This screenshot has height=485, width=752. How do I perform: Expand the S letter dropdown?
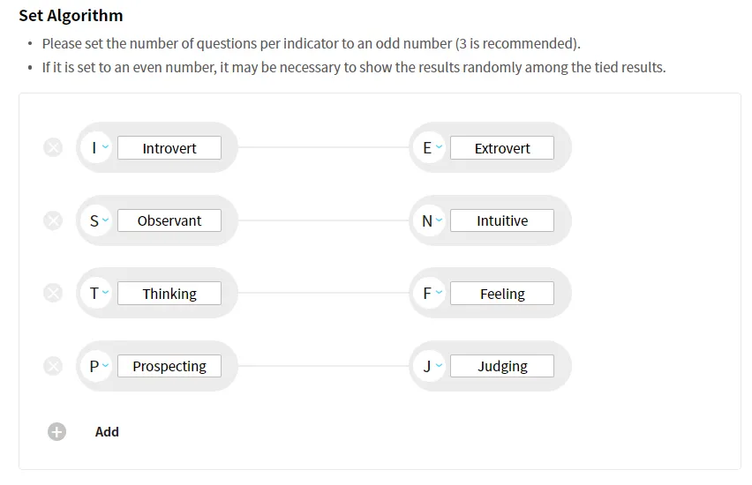point(97,220)
